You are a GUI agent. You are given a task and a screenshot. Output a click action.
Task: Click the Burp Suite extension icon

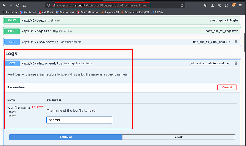pos(233,5)
